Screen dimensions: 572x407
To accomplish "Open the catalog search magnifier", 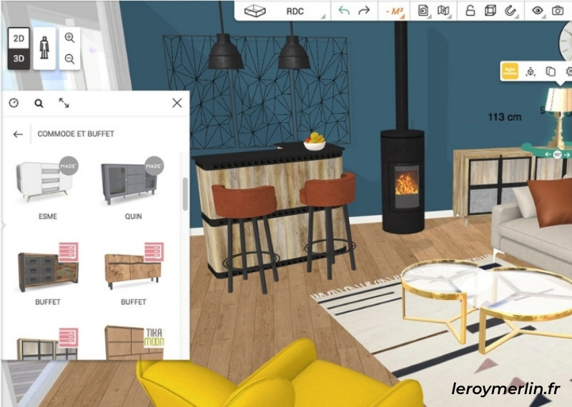I will [39, 104].
